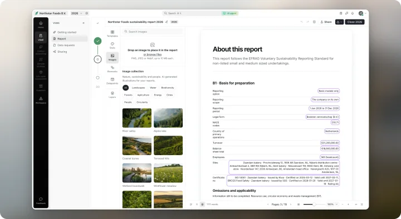Filter images by Energy

pos(158,95)
